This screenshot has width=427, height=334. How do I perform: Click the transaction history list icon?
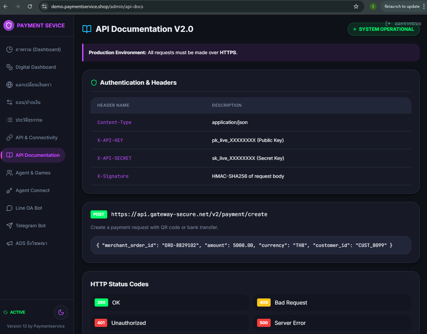point(9,120)
